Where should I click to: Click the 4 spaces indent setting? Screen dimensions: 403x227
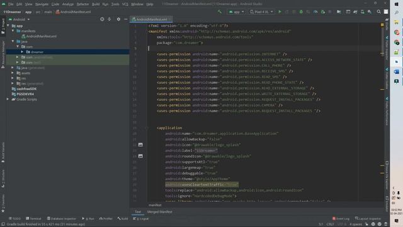coord(355,224)
